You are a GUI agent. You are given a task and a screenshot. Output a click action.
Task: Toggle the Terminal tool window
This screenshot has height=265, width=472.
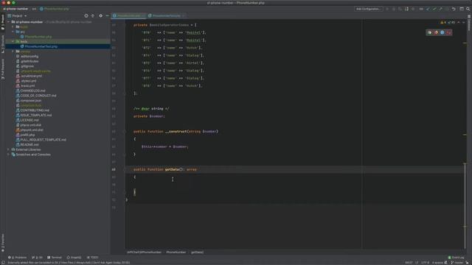tap(55, 258)
